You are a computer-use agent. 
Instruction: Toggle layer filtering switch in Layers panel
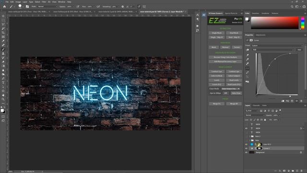pos(280,111)
